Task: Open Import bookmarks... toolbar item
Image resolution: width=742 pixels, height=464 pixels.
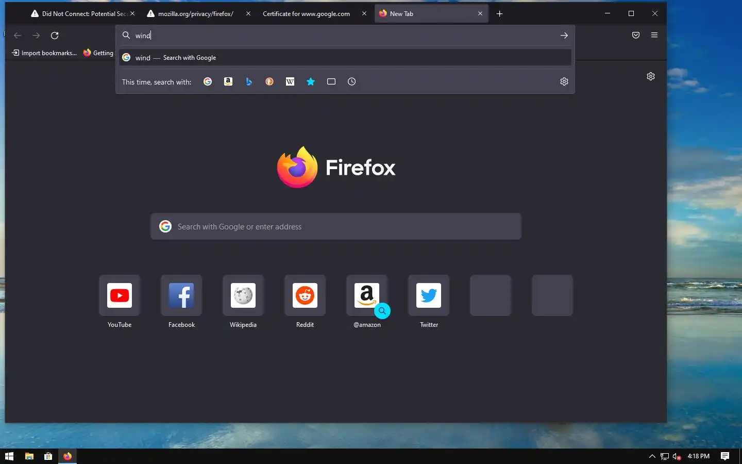Action: pyautogui.click(x=44, y=53)
